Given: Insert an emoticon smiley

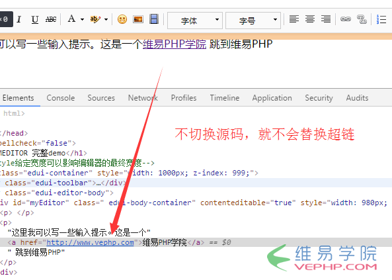Looking at the screenshot, I should coord(122,19).
